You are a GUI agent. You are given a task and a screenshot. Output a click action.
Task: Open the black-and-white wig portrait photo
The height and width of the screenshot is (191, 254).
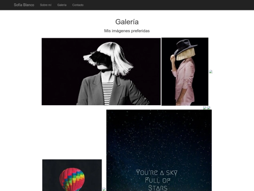(x=101, y=72)
